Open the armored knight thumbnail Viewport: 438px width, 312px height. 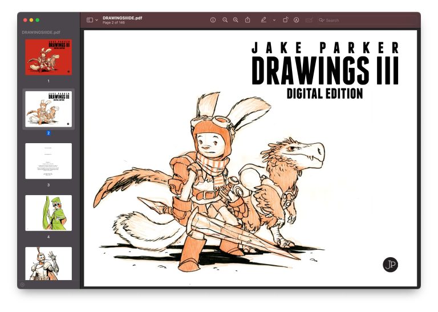click(x=48, y=264)
